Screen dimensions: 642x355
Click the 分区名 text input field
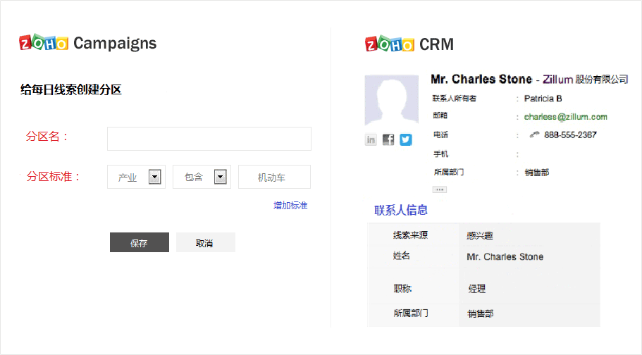pyautogui.click(x=209, y=139)
